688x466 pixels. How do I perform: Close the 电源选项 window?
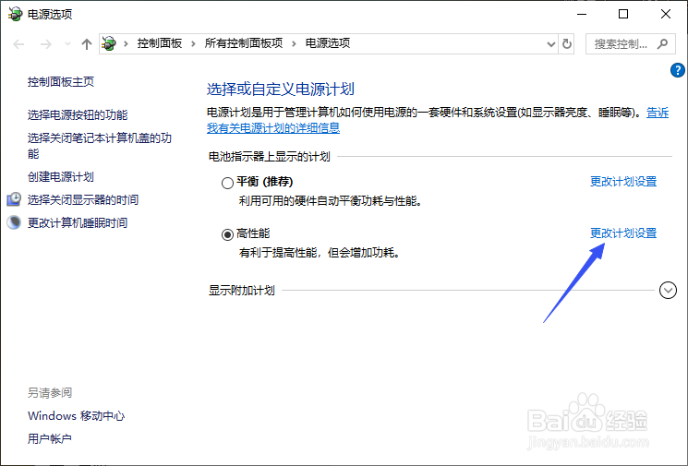click(x=666, y=14)
